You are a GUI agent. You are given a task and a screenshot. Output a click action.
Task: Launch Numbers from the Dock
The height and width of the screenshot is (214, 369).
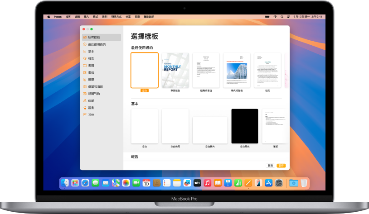(x=238, y=183)
